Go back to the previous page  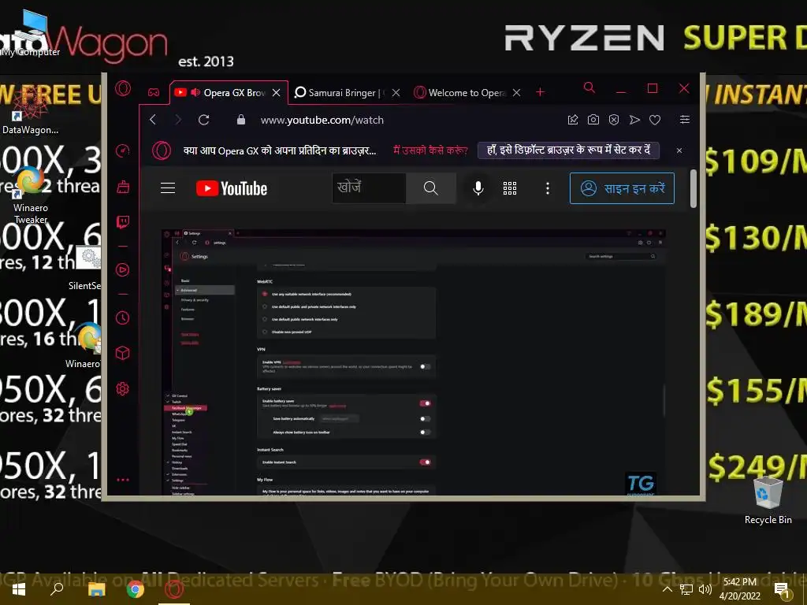pyautogui.click(x=153, y=120)
